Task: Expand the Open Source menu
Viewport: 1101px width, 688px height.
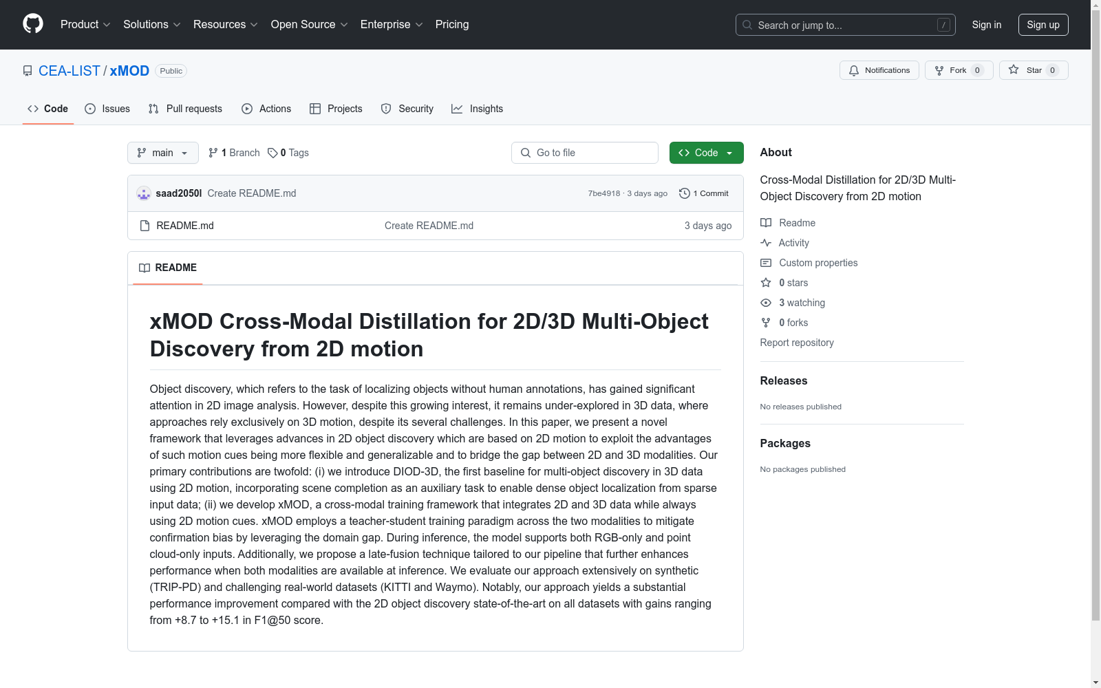Action: tap(310, 25)
